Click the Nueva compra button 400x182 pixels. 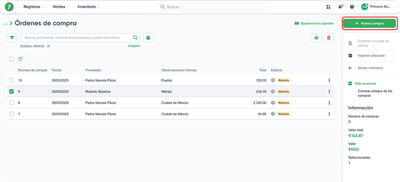(369, 23)
